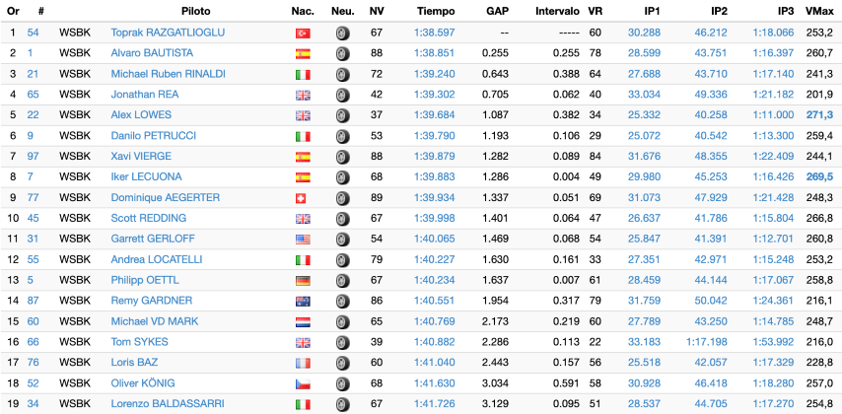842x414 pixels.
Task: Click the tyre icon in Bautista's row
Action: [x=342, y=53]
